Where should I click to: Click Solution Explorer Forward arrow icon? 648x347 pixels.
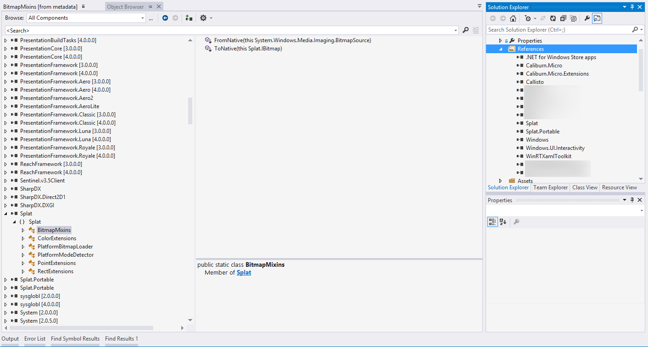click(503, 18)
